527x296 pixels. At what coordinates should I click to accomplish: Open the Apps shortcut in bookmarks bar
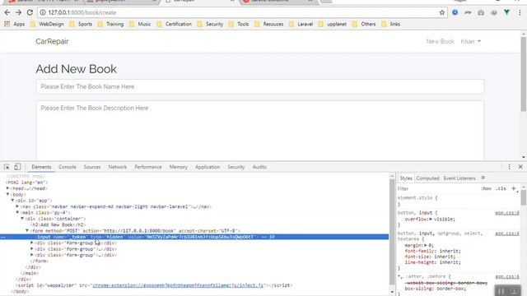click(15, 24)
